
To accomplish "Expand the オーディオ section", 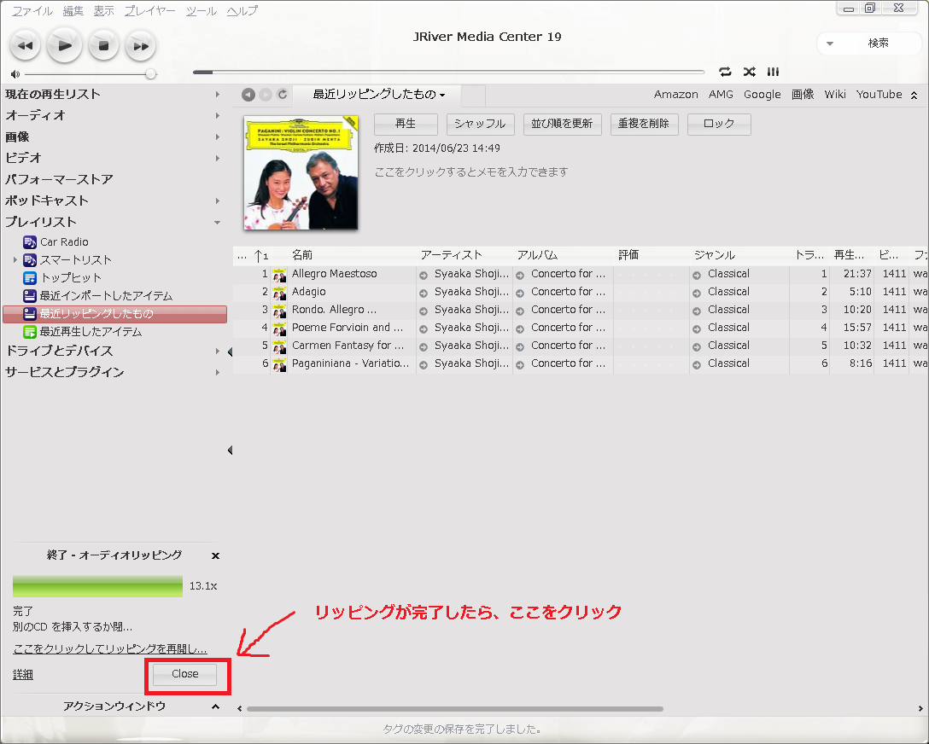I will pos(218,115).
